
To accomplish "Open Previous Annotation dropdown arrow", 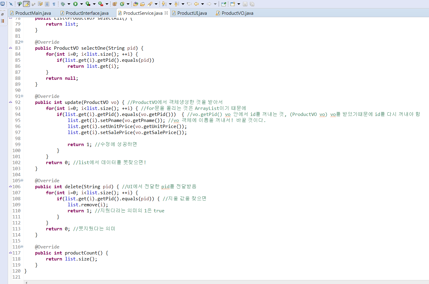I will (183, 4).
